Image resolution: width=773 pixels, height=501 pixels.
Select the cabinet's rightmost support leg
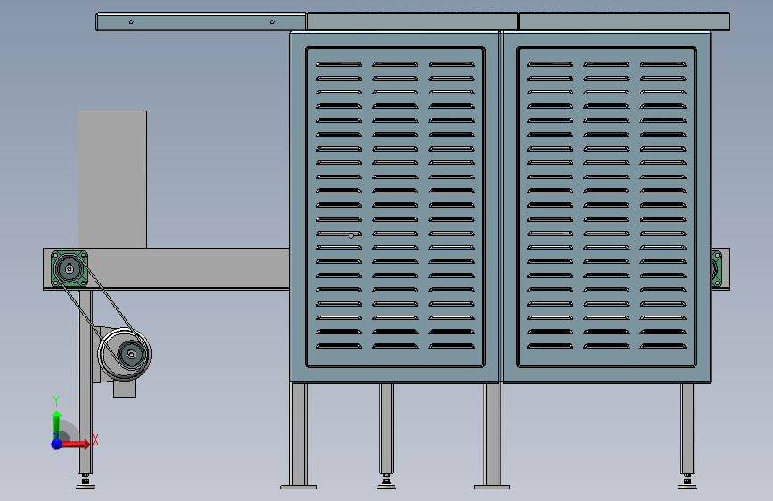click(687, 429)
